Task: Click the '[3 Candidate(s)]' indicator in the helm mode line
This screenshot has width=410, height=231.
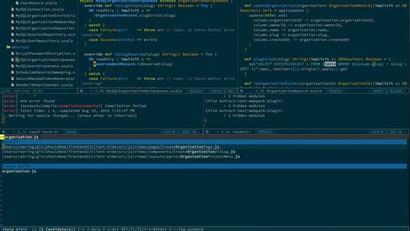Action: [x=57, y=229]
